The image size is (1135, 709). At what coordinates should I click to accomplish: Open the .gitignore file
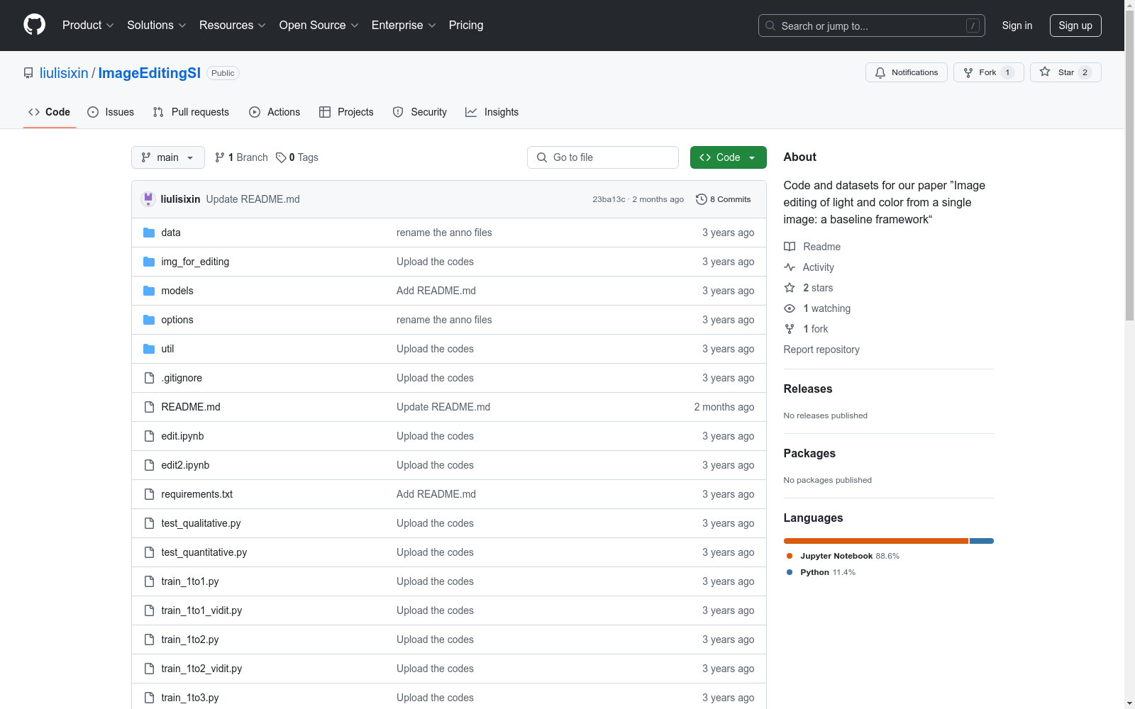tap(182, 378)
